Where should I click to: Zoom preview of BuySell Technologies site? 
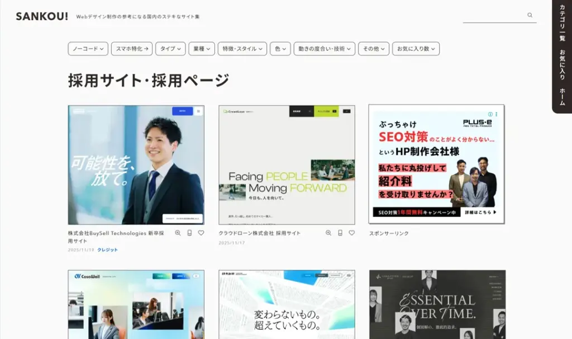(x=178, y=233)
